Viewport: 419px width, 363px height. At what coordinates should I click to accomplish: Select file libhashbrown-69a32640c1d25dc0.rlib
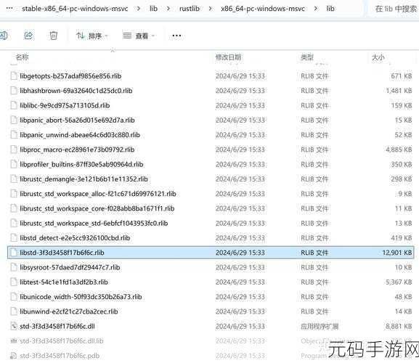point(76,91)
